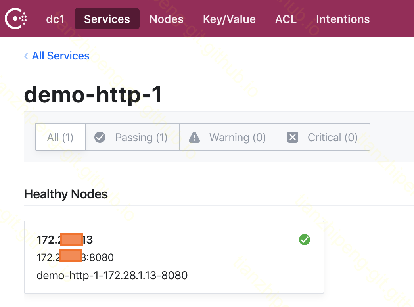Click the Critical X box icon

pos(293,137)
